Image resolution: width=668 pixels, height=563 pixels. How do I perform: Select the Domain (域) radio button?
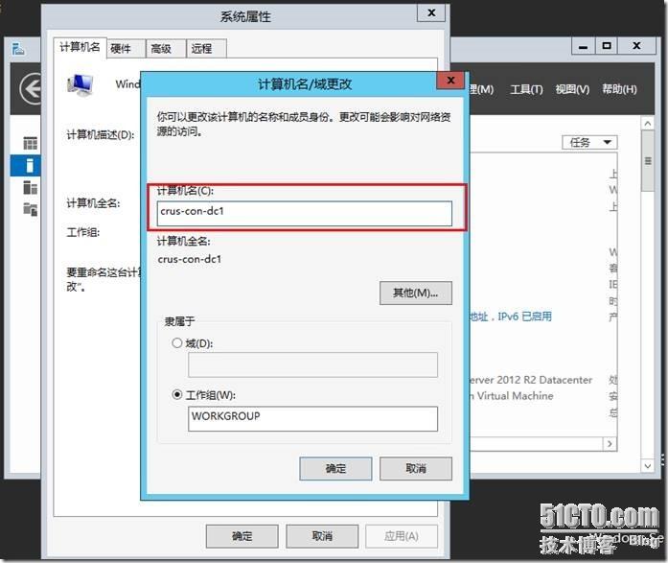[x=176, y=343]
